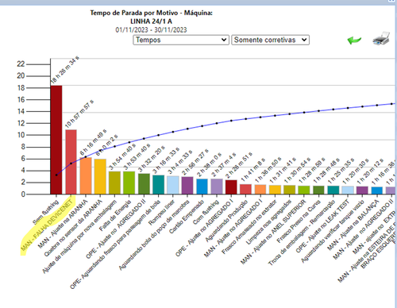Click the highlighted 'MAN - FALHA DEVICENET' label

[47, 225]
